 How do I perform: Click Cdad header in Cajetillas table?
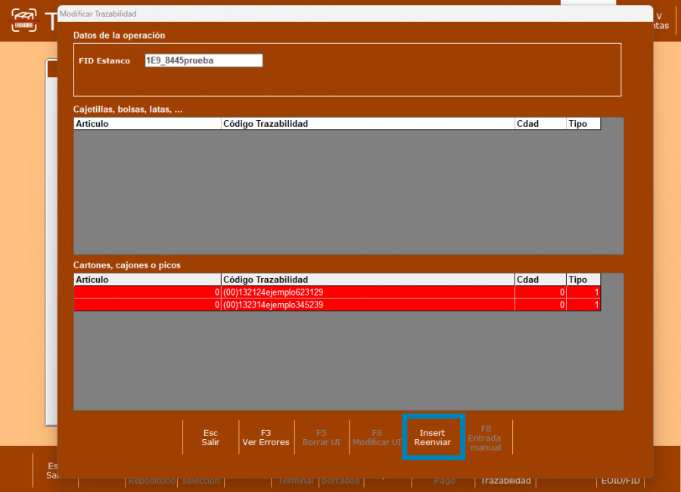coord(540,123)
